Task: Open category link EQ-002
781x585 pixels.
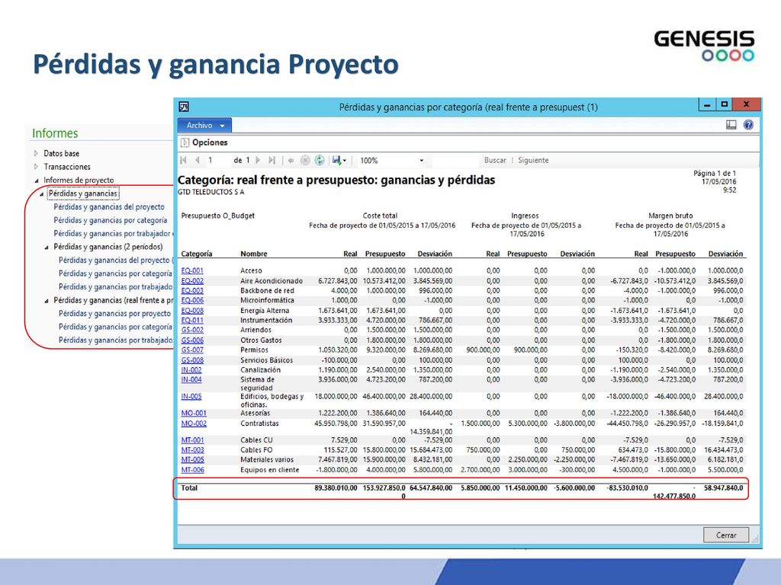Action: tap(192, 280)
